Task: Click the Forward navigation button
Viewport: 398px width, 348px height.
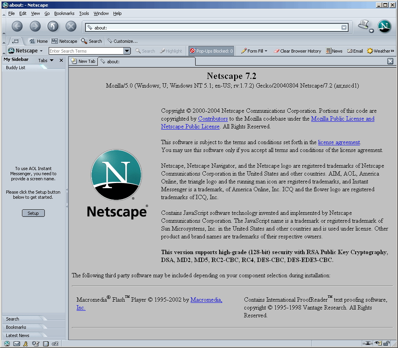Action: 35,26
